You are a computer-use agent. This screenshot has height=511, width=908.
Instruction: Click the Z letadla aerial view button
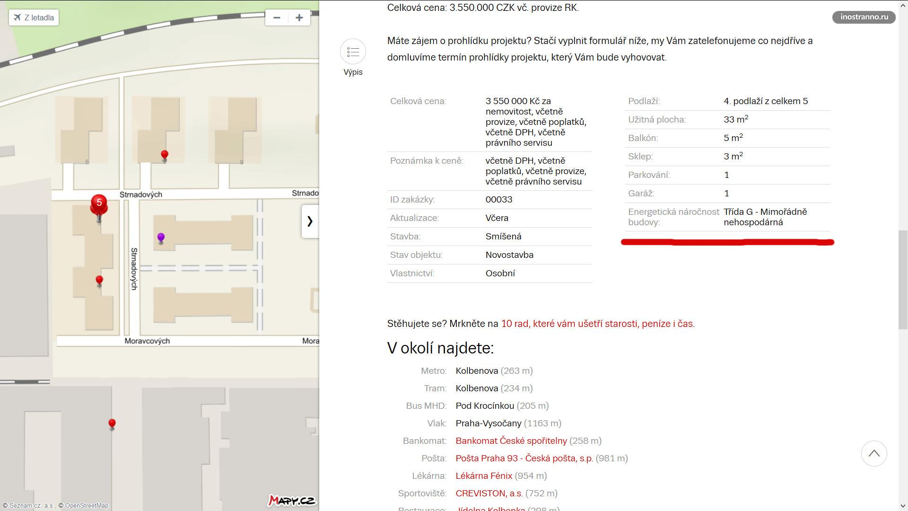click(34, 18)
